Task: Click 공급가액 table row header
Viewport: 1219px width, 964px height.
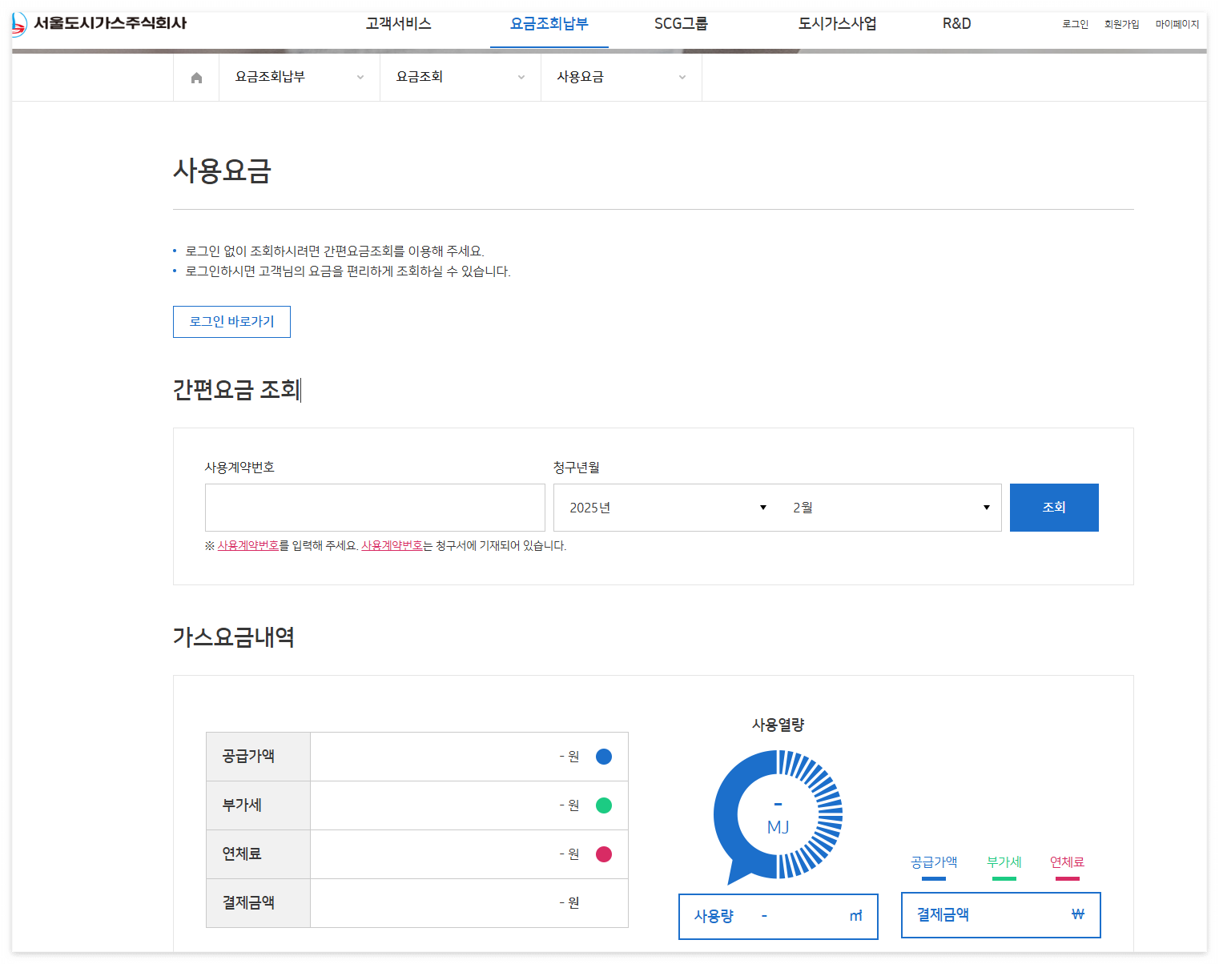Action: tap(258, 757)
